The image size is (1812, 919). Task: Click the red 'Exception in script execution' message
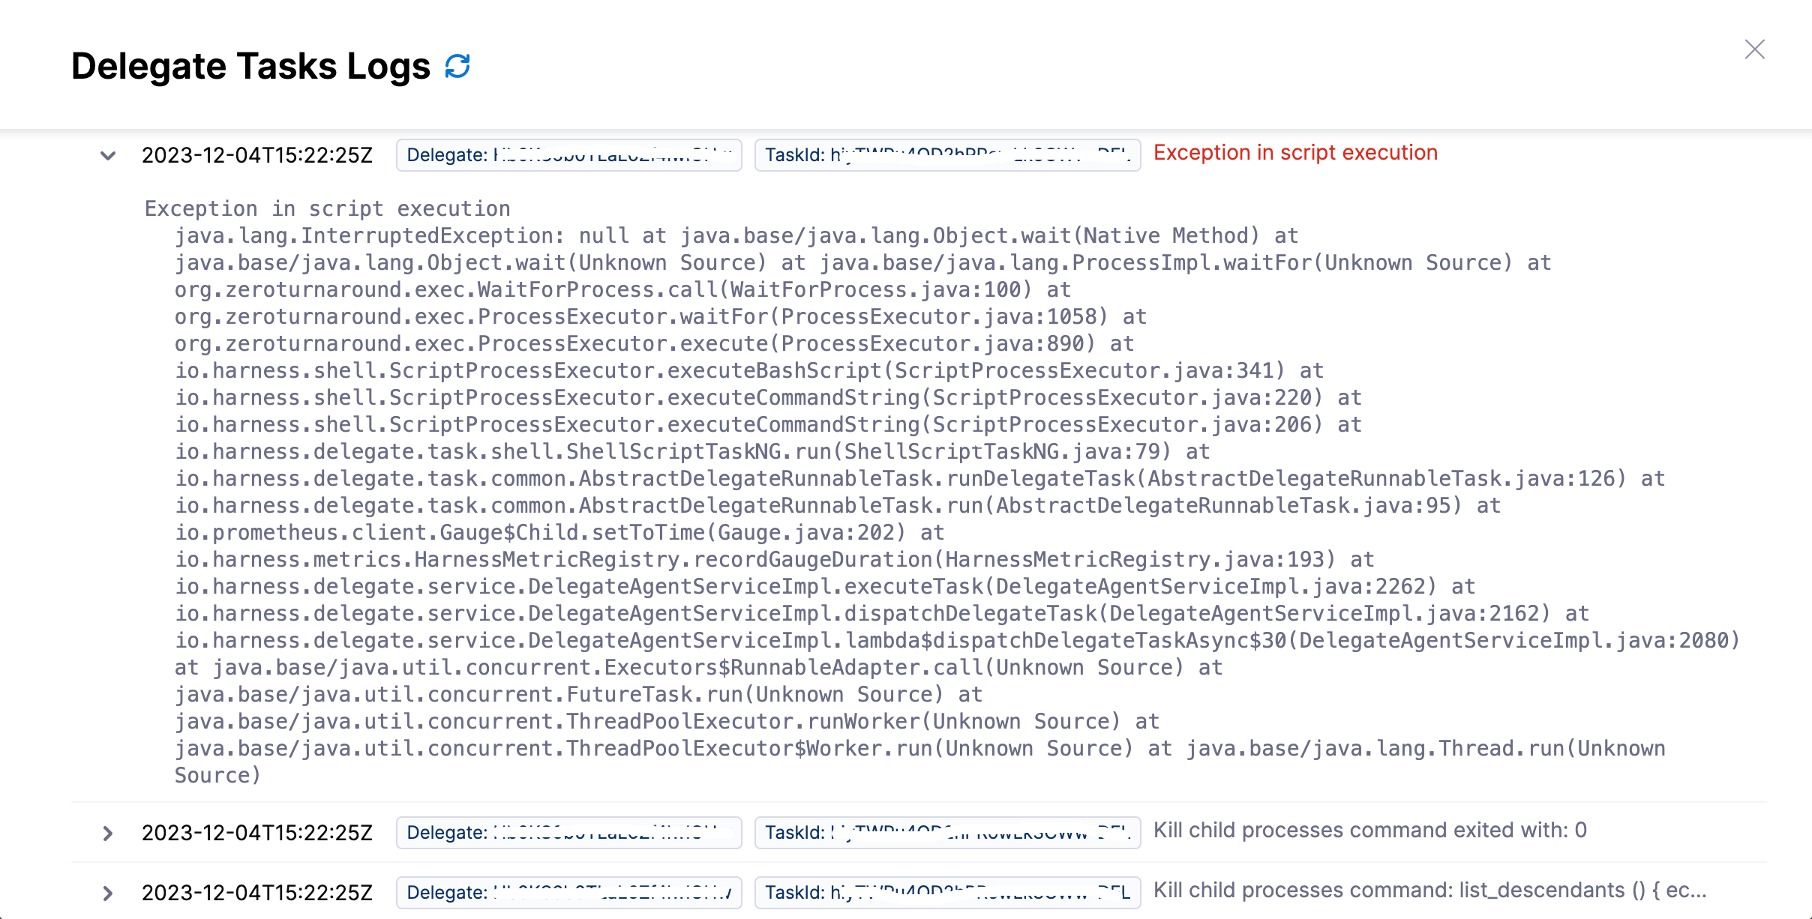tap(1295, 153)
